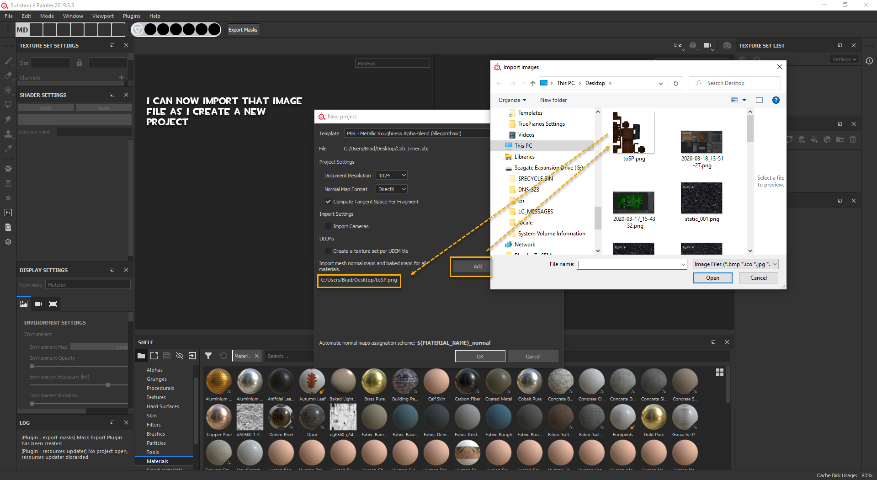Click the shelf folder view icon

click(141, 356)
